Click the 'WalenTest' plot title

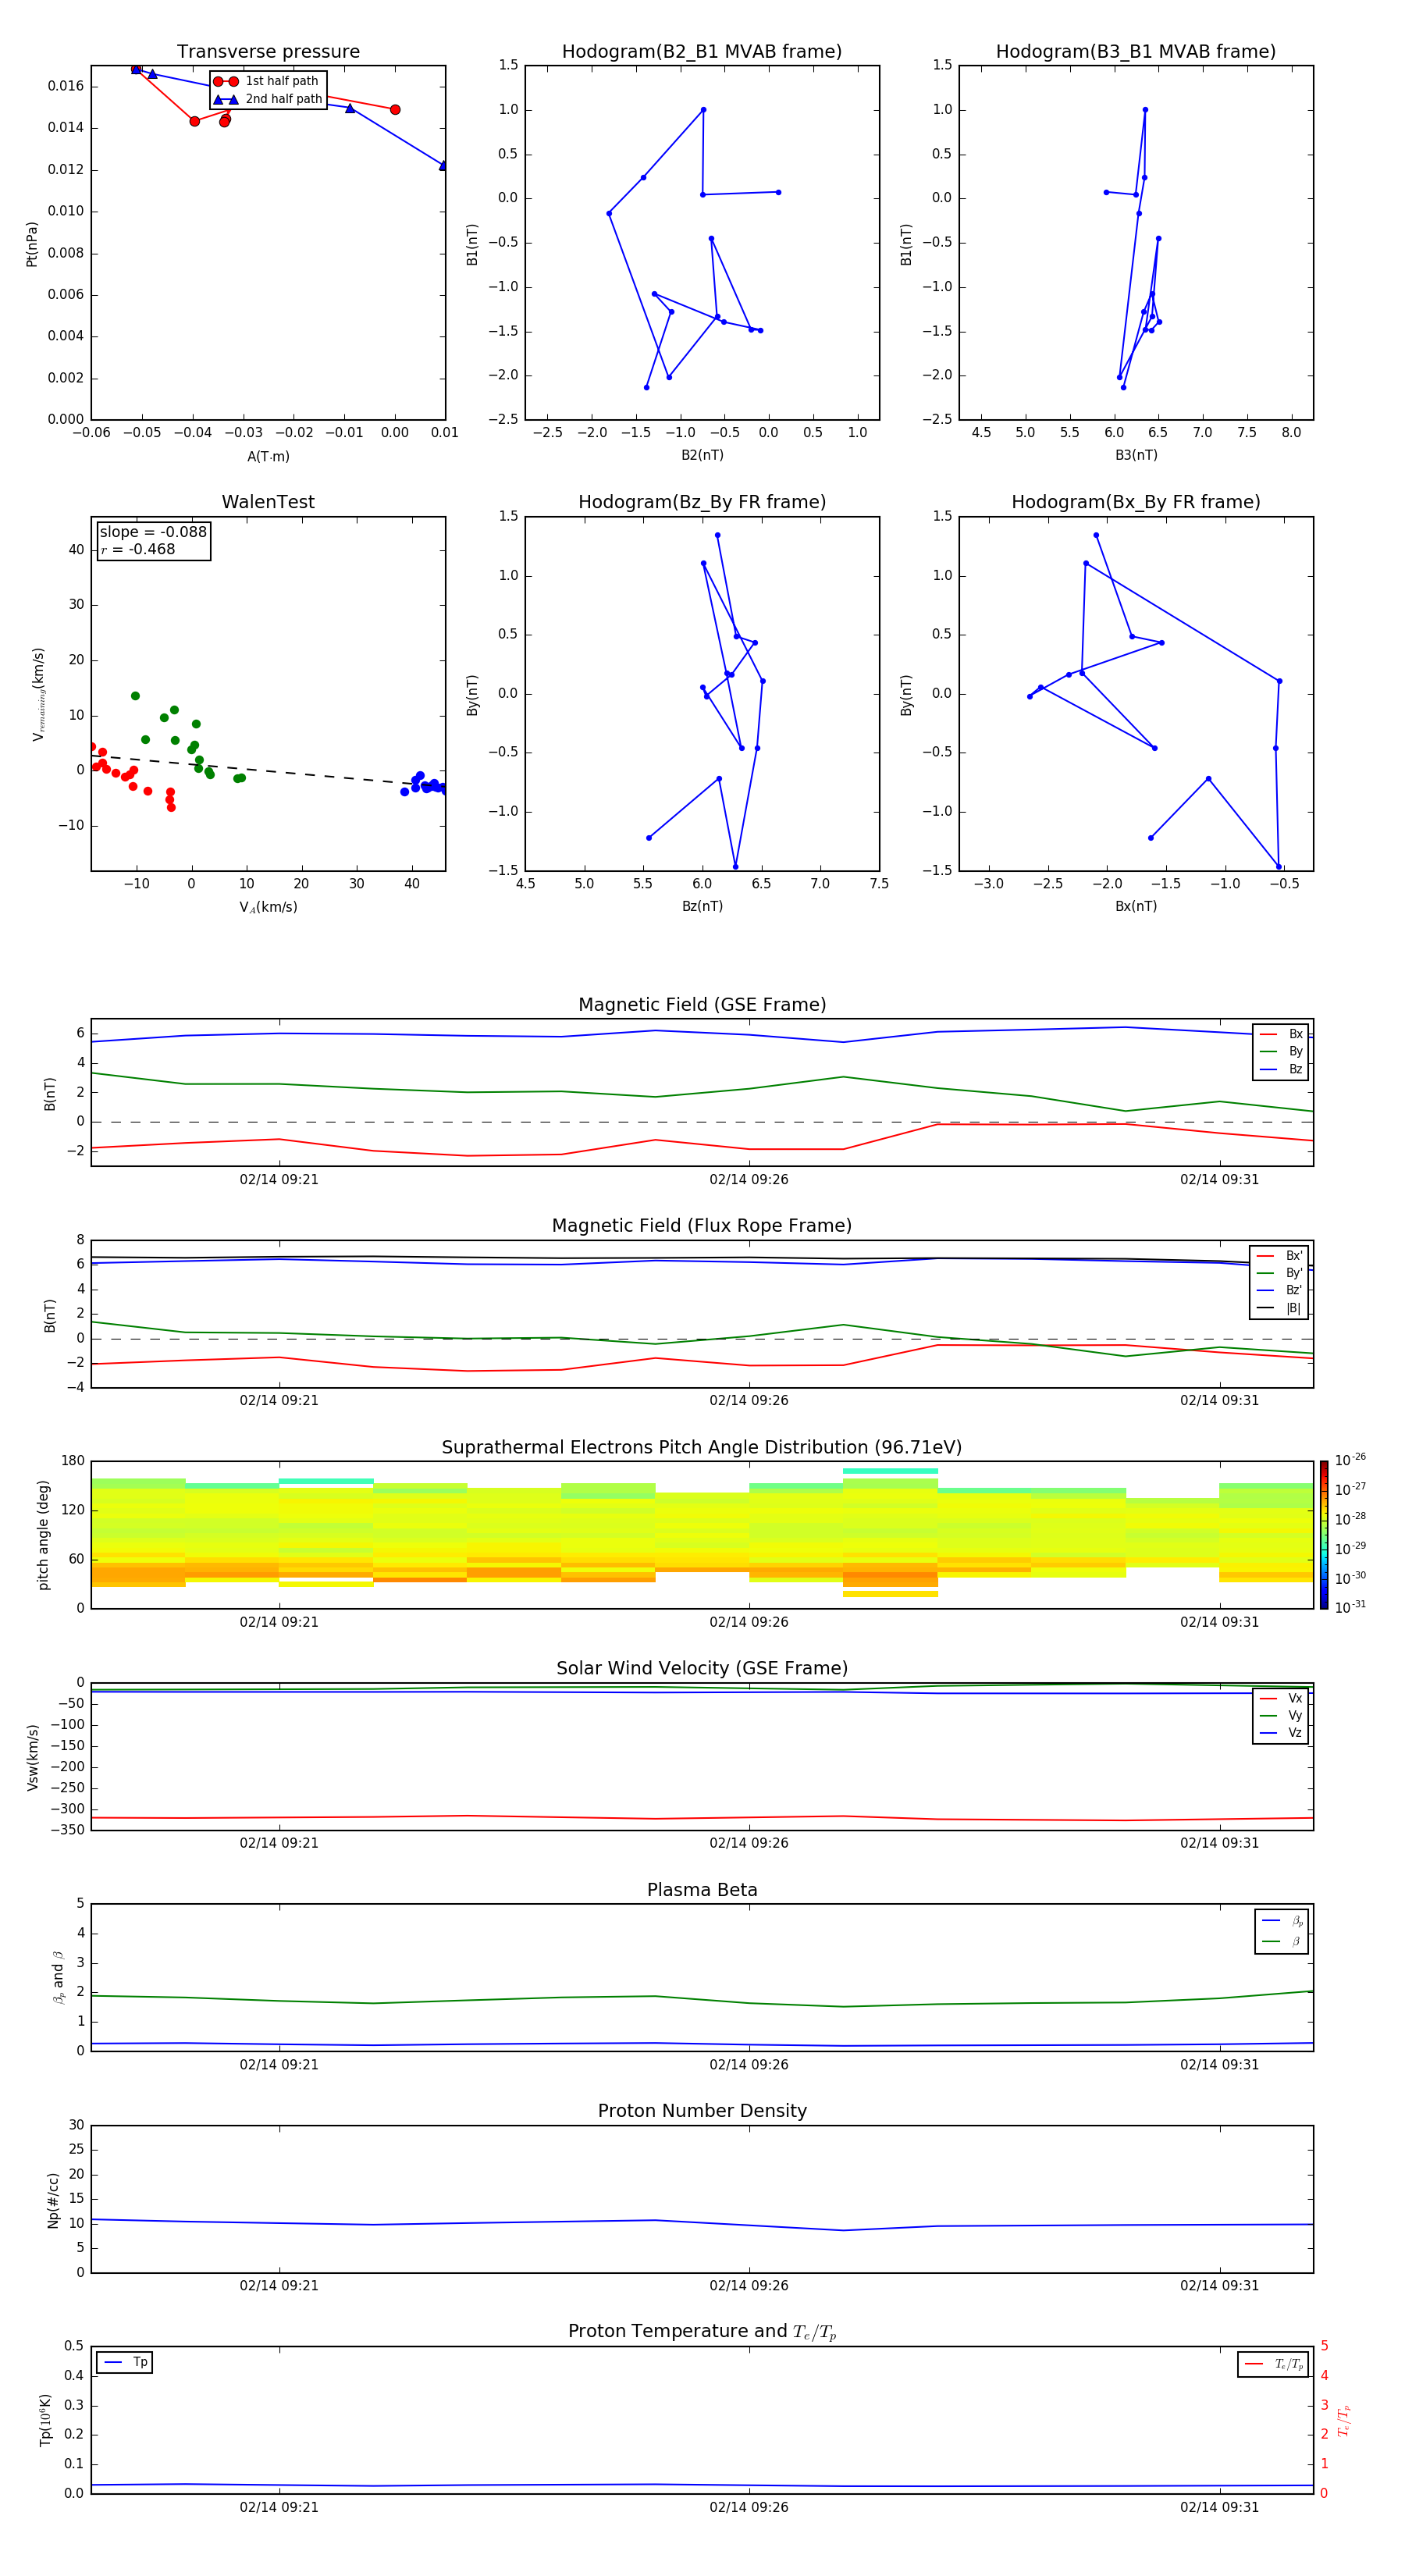268,502
